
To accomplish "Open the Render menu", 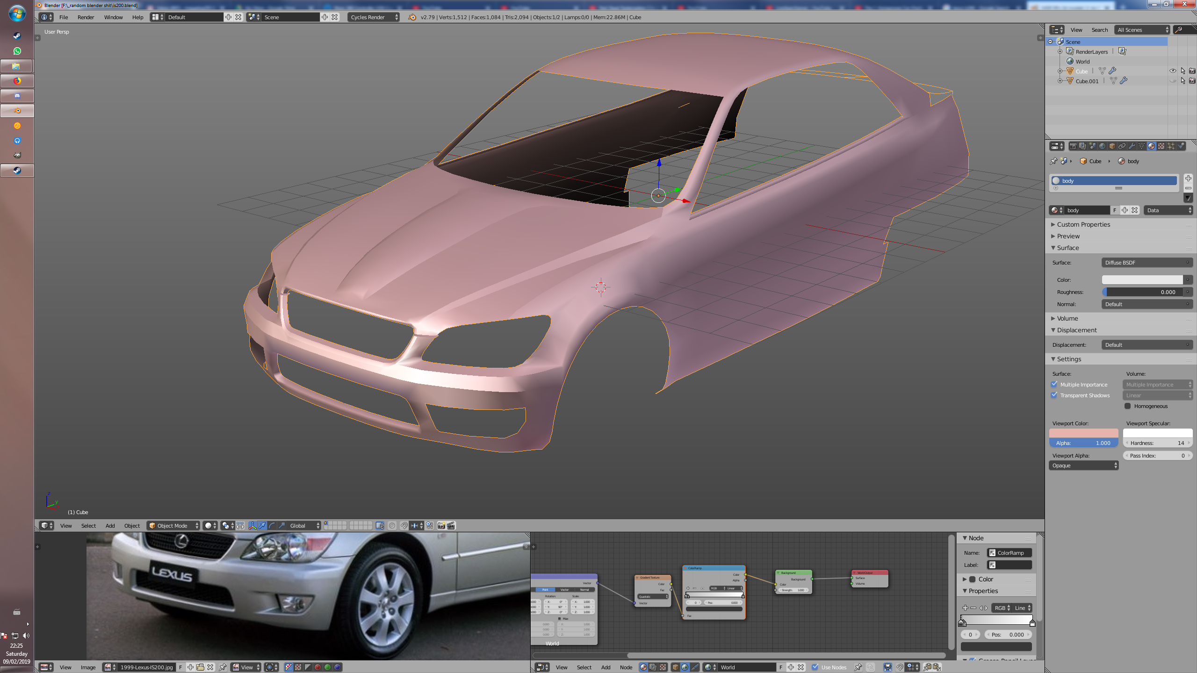I will [86, 17].
